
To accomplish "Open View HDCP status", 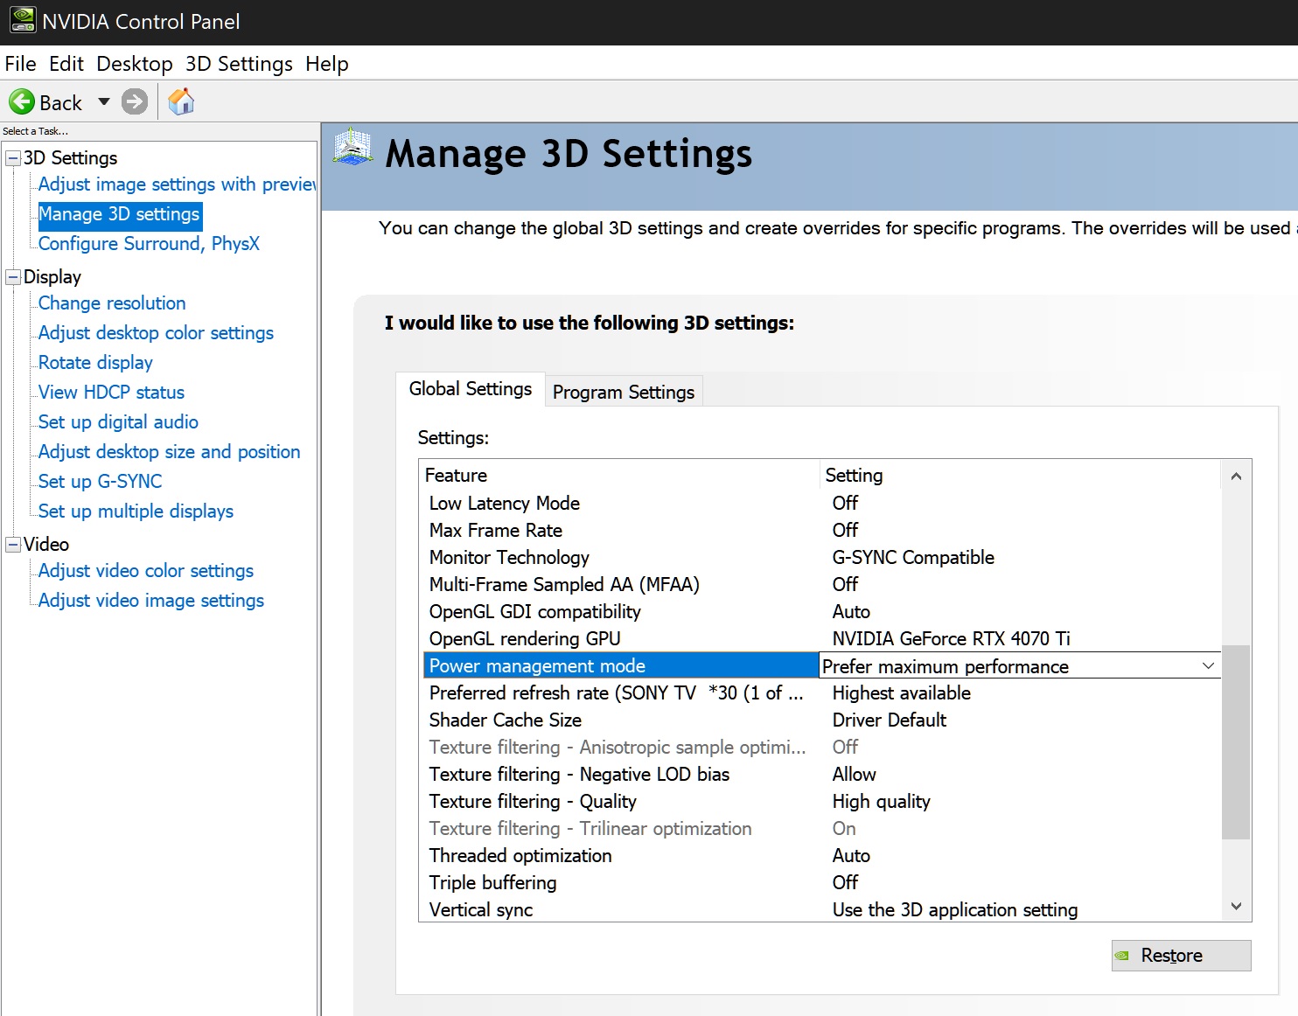I will (111, 393).
